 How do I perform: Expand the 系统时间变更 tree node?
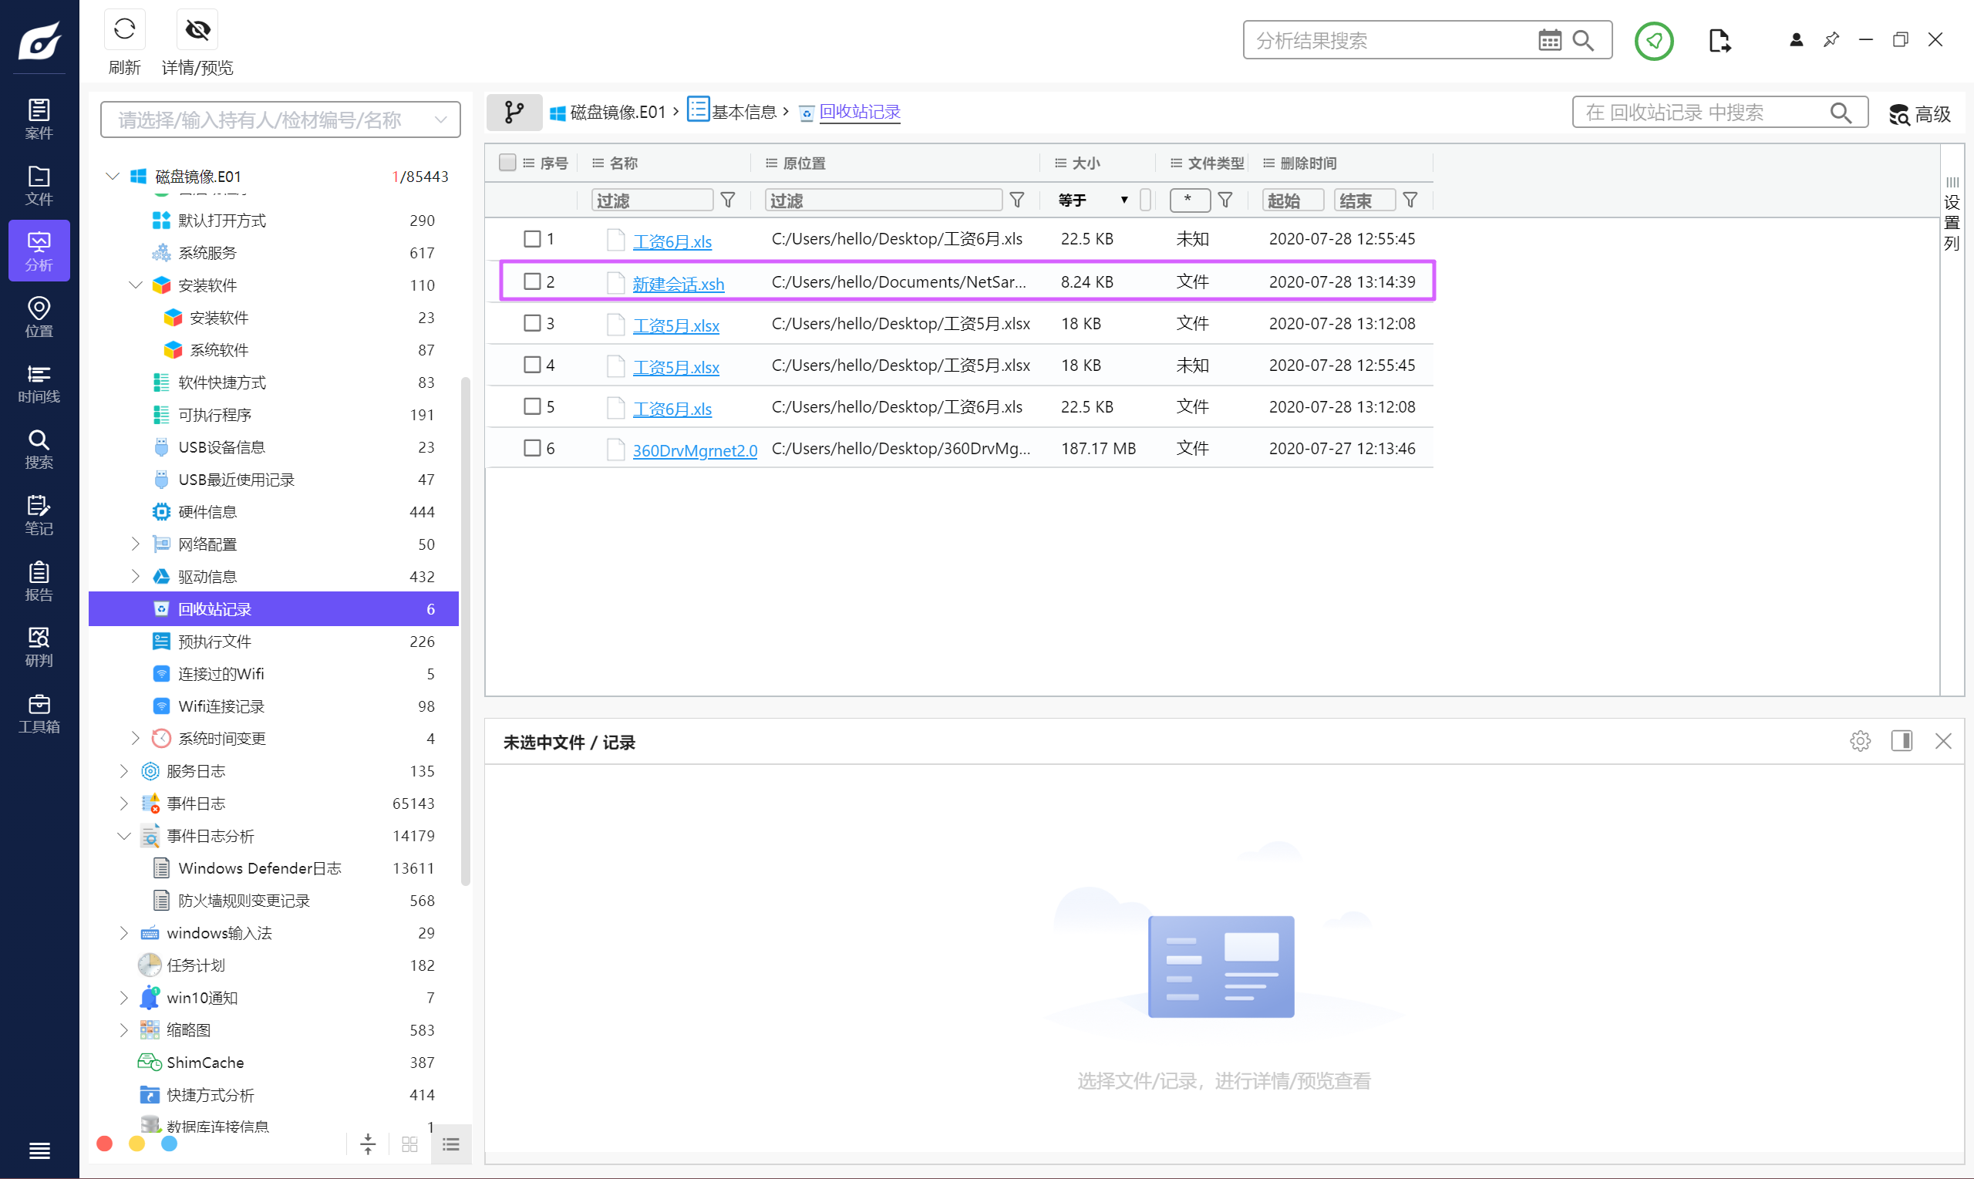[x=135, y=739]
